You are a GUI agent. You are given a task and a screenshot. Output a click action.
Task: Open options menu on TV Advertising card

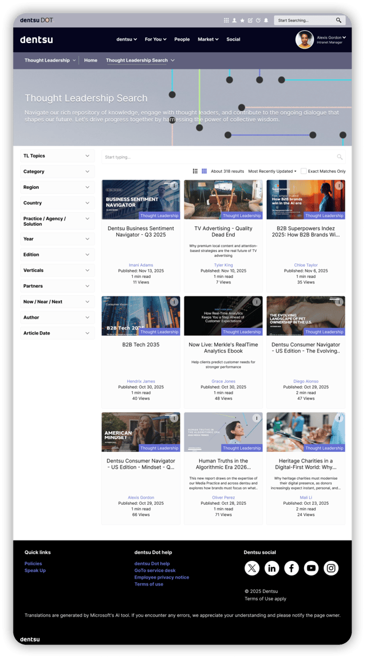[256, 186]
